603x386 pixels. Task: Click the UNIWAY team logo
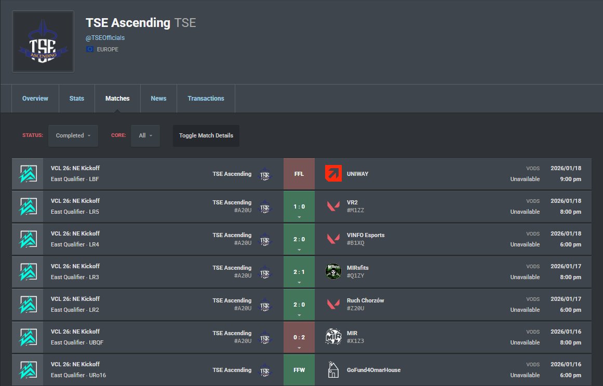333,174
